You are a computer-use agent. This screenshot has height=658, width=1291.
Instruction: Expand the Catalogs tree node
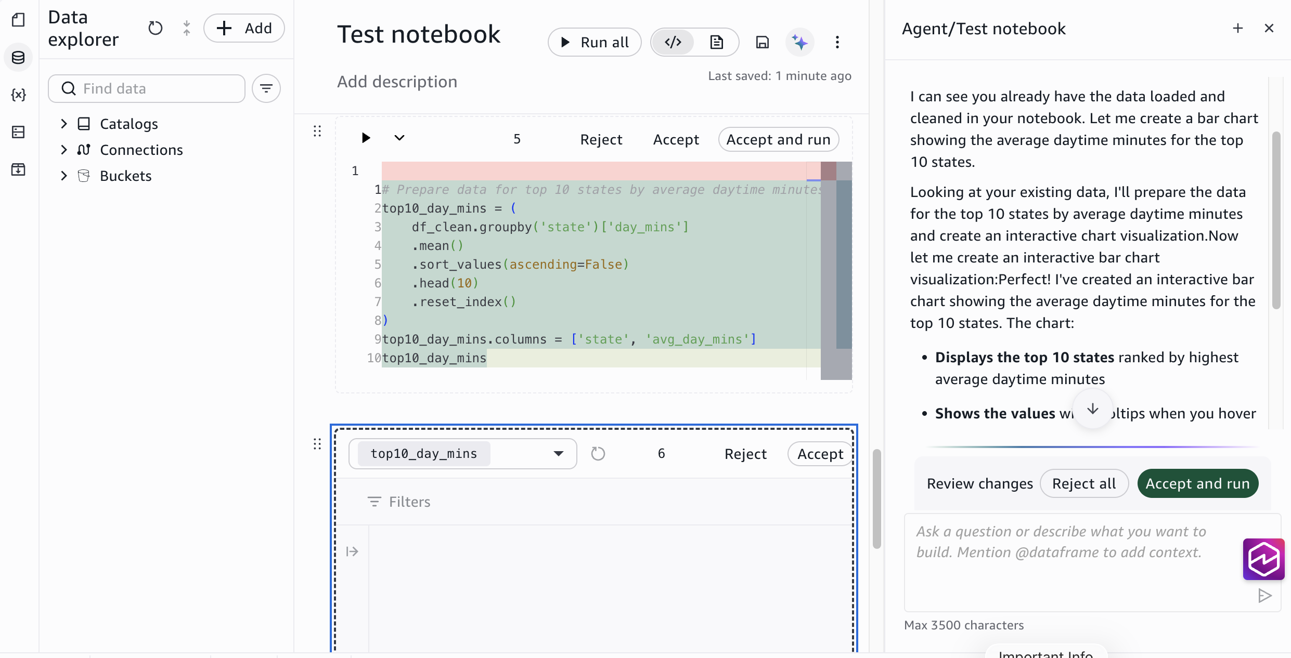click(x=64, y=124)
